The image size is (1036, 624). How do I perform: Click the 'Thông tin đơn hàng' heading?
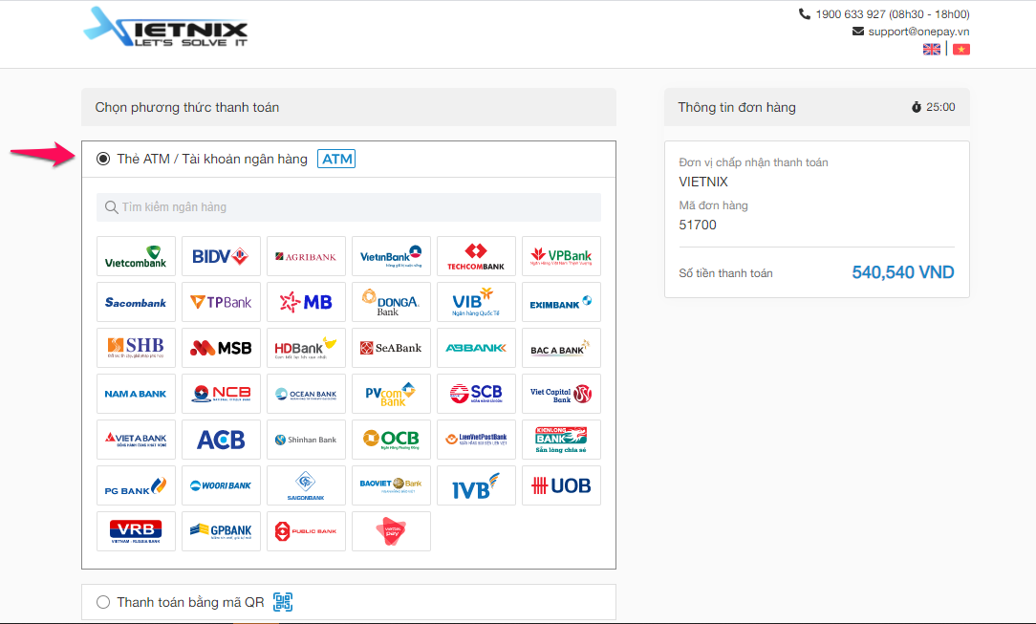pos(737,108)
